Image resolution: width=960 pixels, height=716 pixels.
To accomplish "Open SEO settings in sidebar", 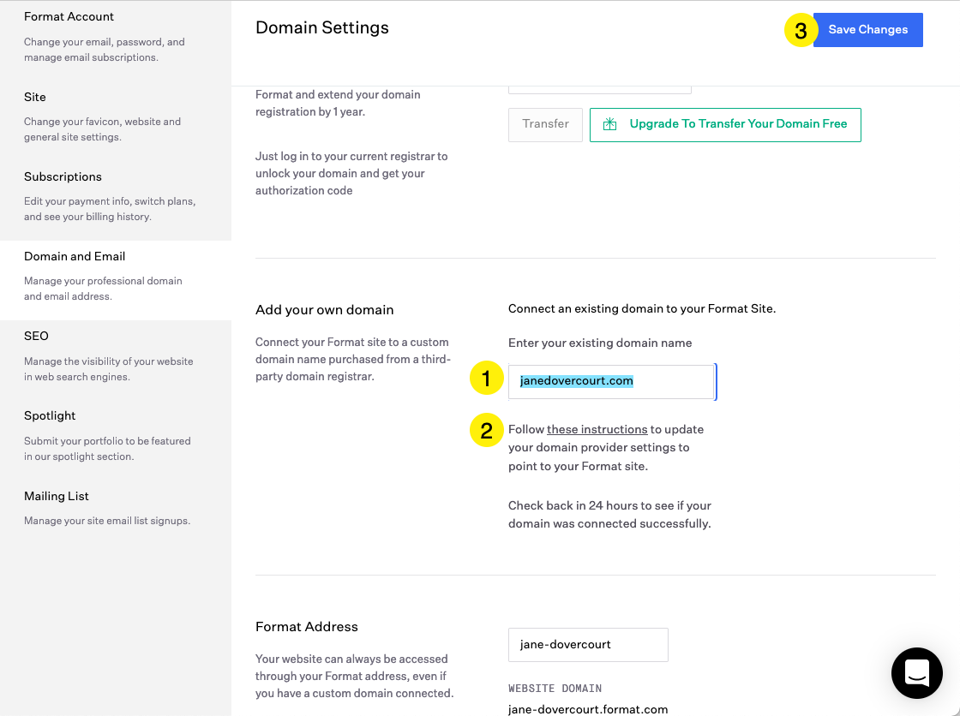I will tap(36, 336).
